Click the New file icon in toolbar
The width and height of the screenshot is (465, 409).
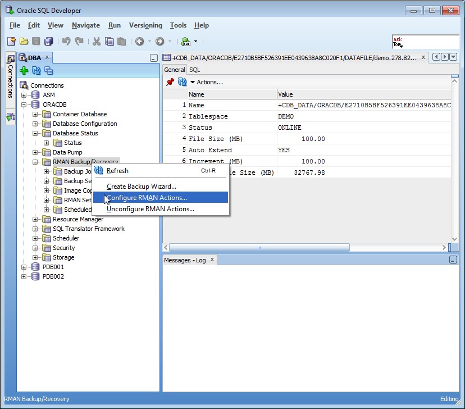coord(11,41)
